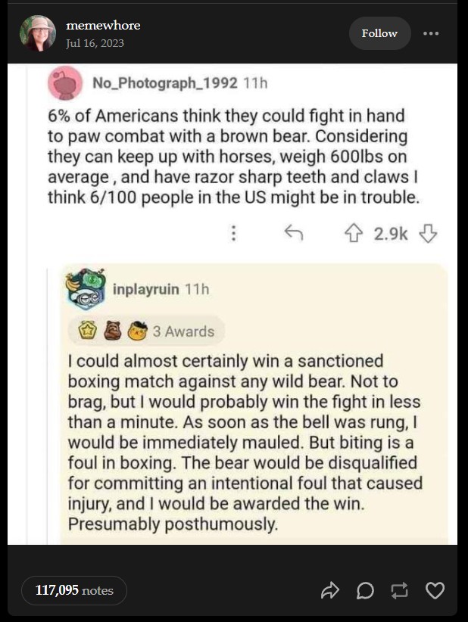Viewport: 468px width, 622px height.
Task: Open the post options three-dot menu
Action: coord(431,33)
